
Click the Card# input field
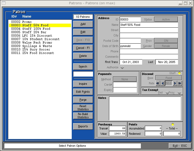(x=125, y=85)
